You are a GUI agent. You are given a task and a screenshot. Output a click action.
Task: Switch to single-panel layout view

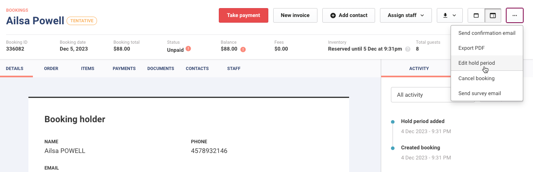pyautogui.click(x=476, y=15)
